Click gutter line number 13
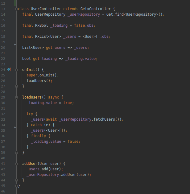The width and height of the screenshot is (190, 194). coord(3,9)
